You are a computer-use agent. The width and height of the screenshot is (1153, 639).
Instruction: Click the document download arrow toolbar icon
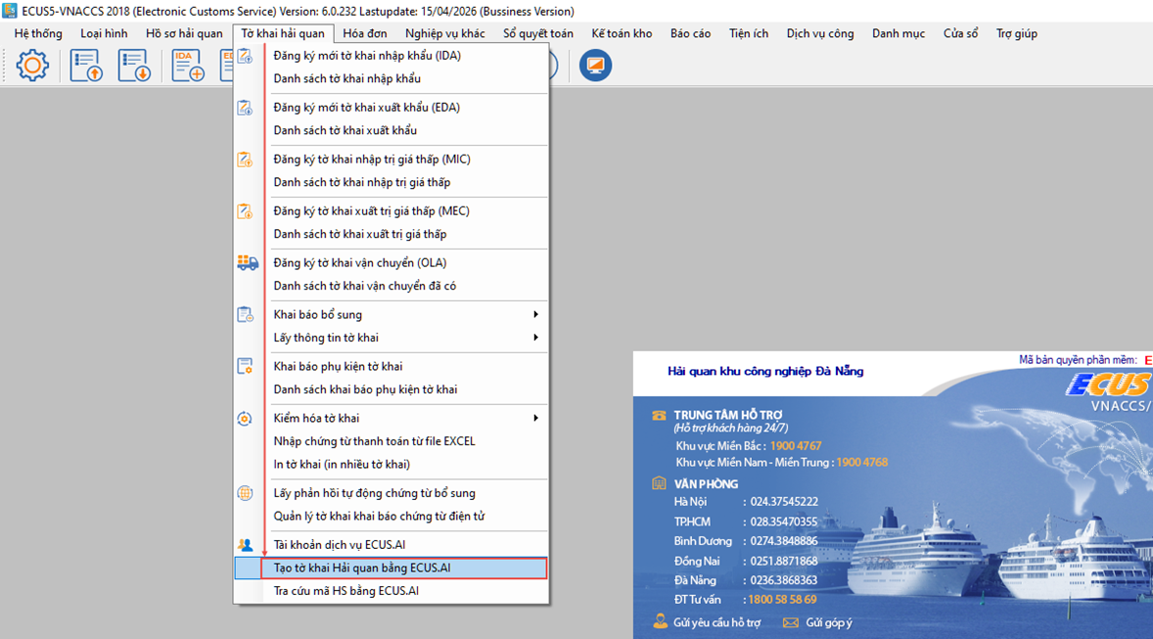(134, 66)
